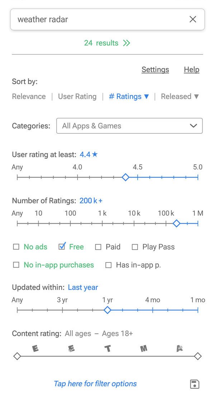The width and height of the screenshot is (215, 412).
Task: Save filters using the disk icon
Action: [194, 384]
